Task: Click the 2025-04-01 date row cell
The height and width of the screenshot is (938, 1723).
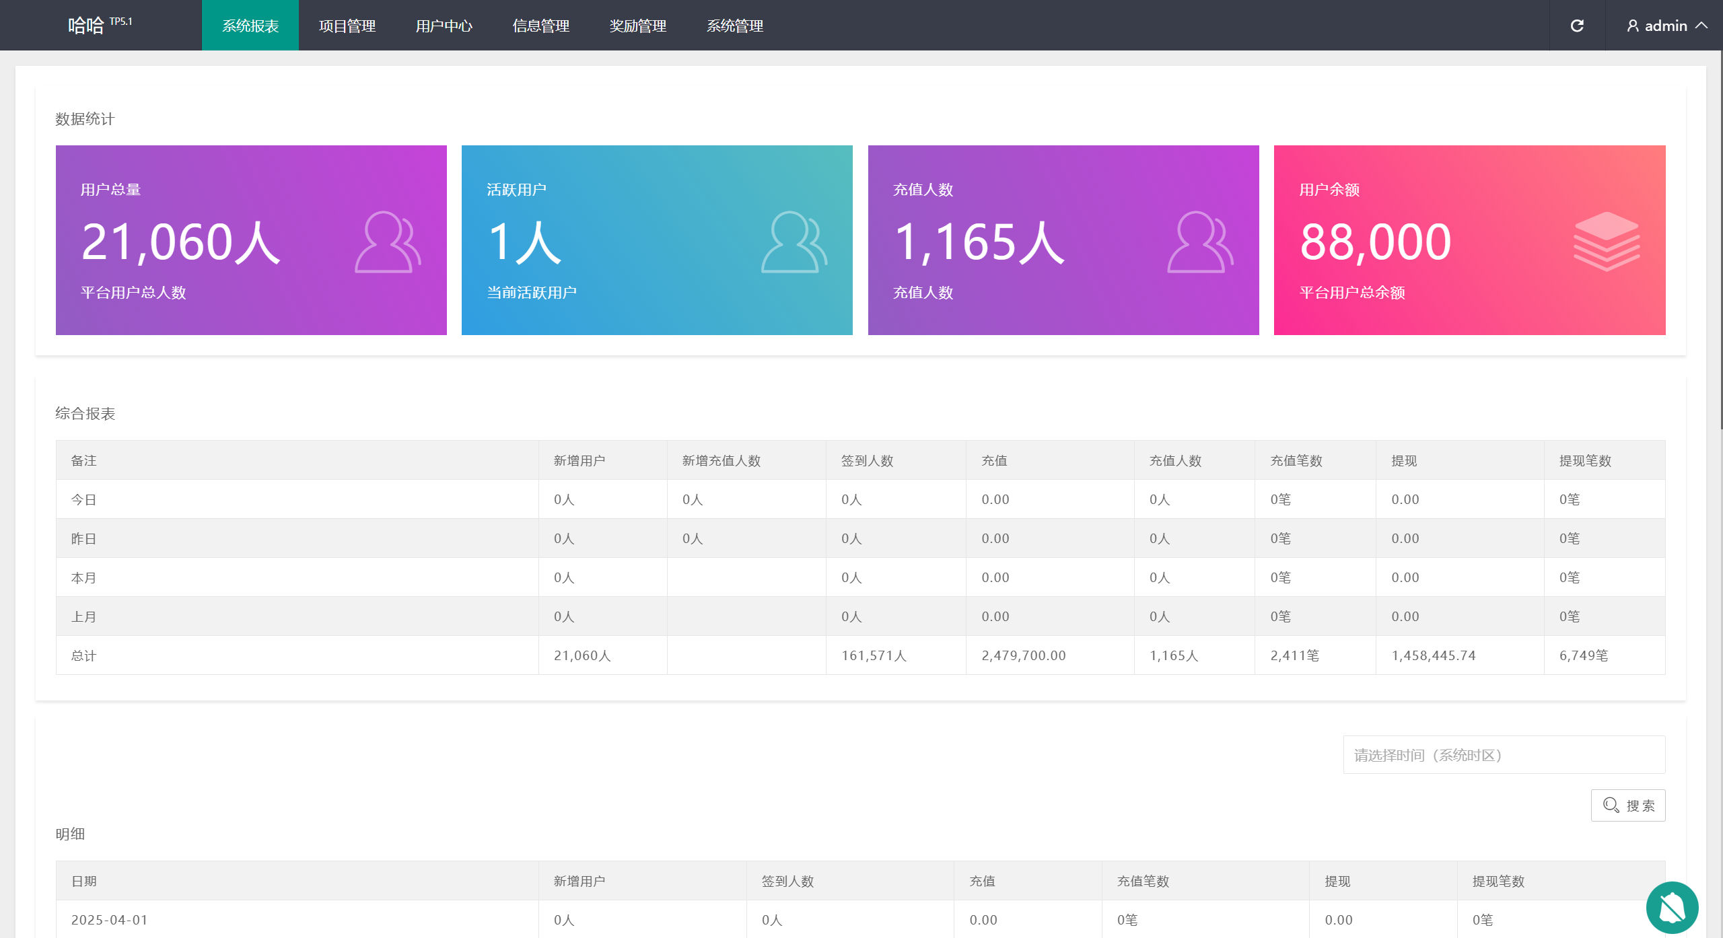Action: point(110,920)
